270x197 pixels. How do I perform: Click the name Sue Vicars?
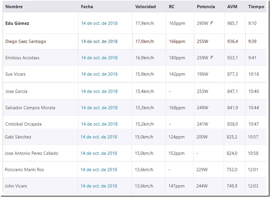[15, 74]
